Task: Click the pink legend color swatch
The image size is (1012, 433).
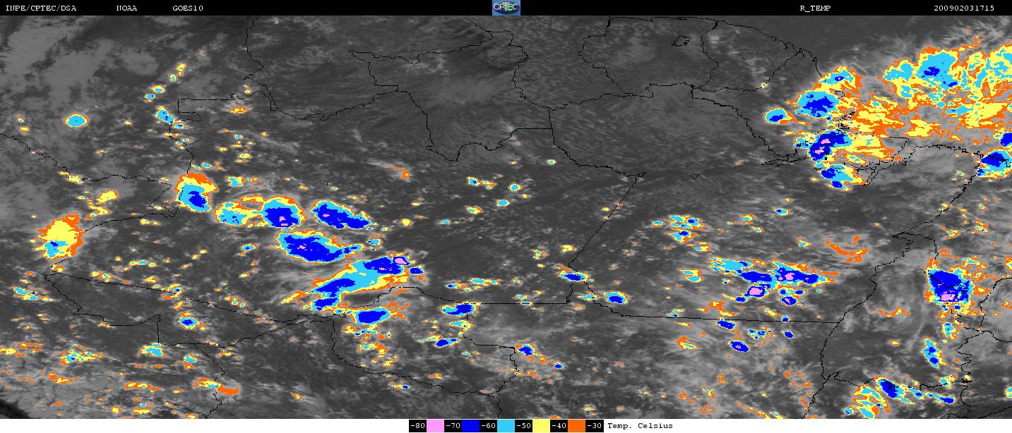Action: pos(435,426)
